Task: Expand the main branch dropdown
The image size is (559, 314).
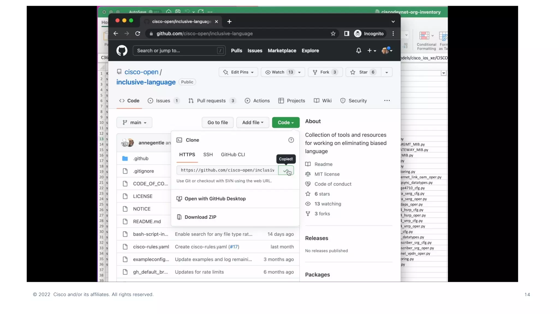Action: pos(134,123)
